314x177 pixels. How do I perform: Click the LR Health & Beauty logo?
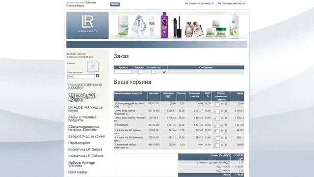coord(87,25)
